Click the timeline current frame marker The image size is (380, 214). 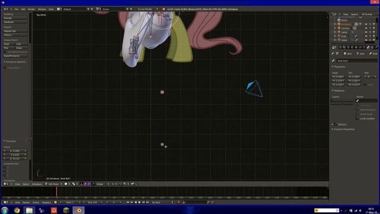tap(56, 191)
